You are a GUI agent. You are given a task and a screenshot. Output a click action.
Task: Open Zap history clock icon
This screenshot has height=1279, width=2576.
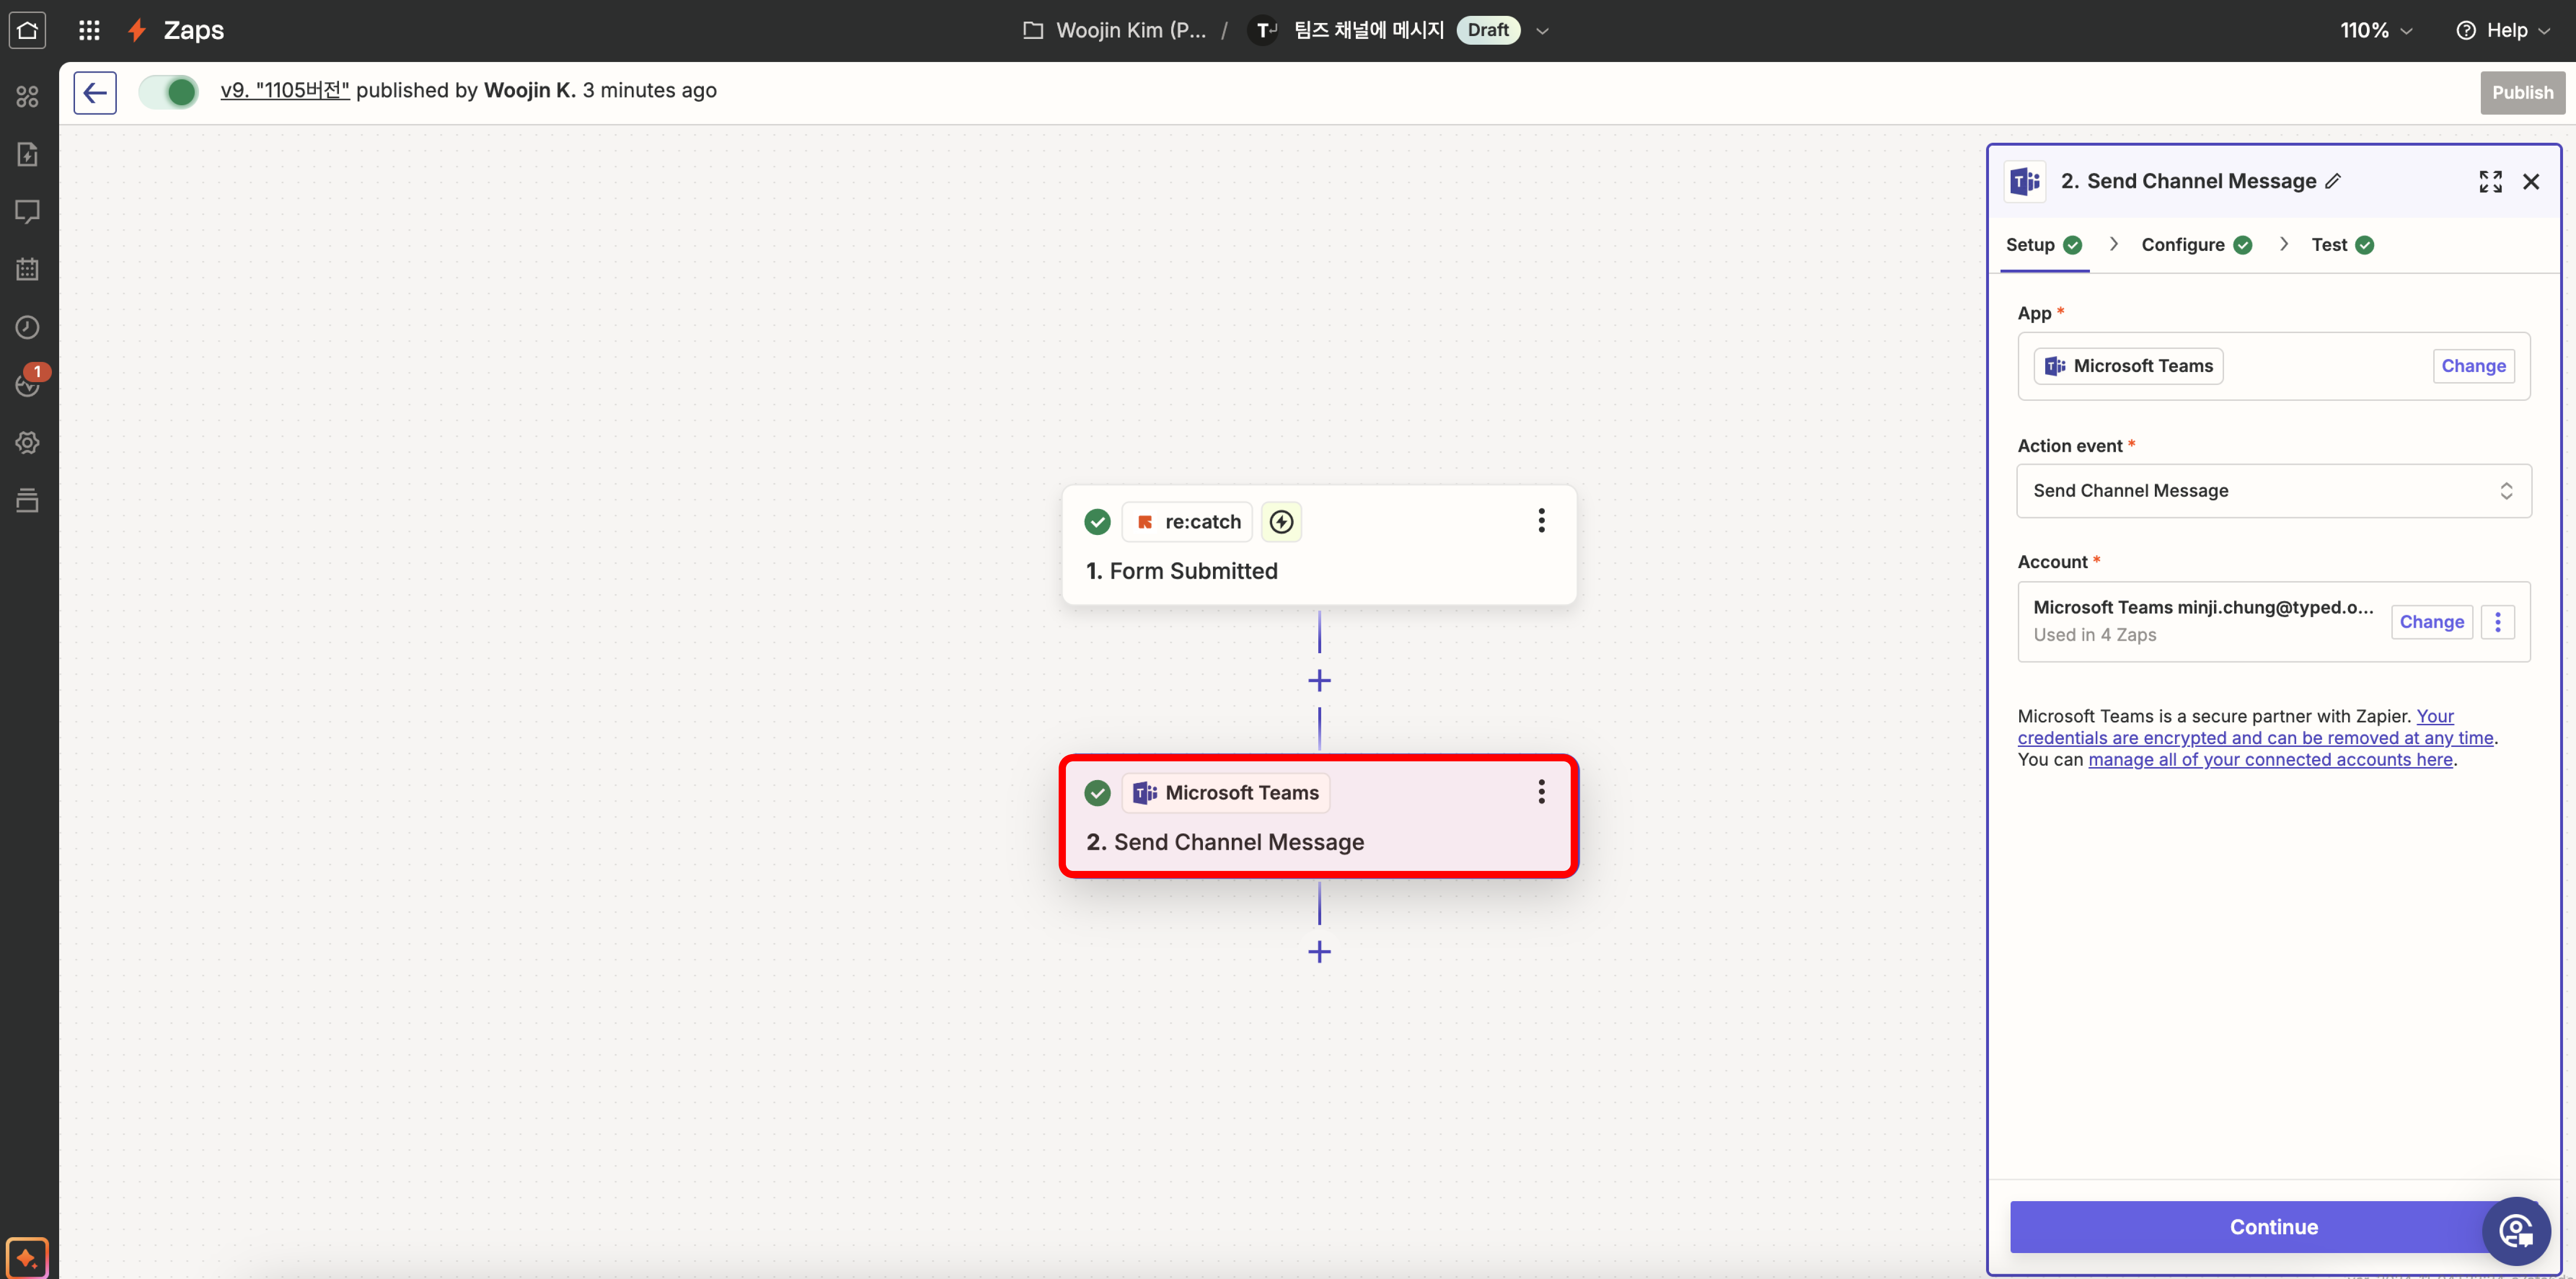[x=27, y=327]
